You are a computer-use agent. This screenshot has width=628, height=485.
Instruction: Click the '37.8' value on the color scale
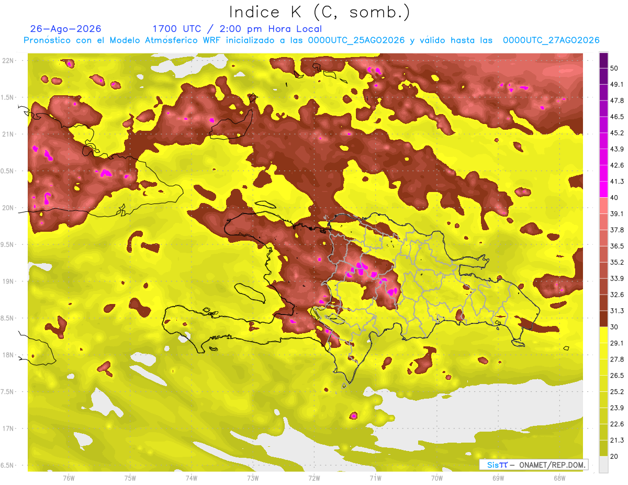616,230
